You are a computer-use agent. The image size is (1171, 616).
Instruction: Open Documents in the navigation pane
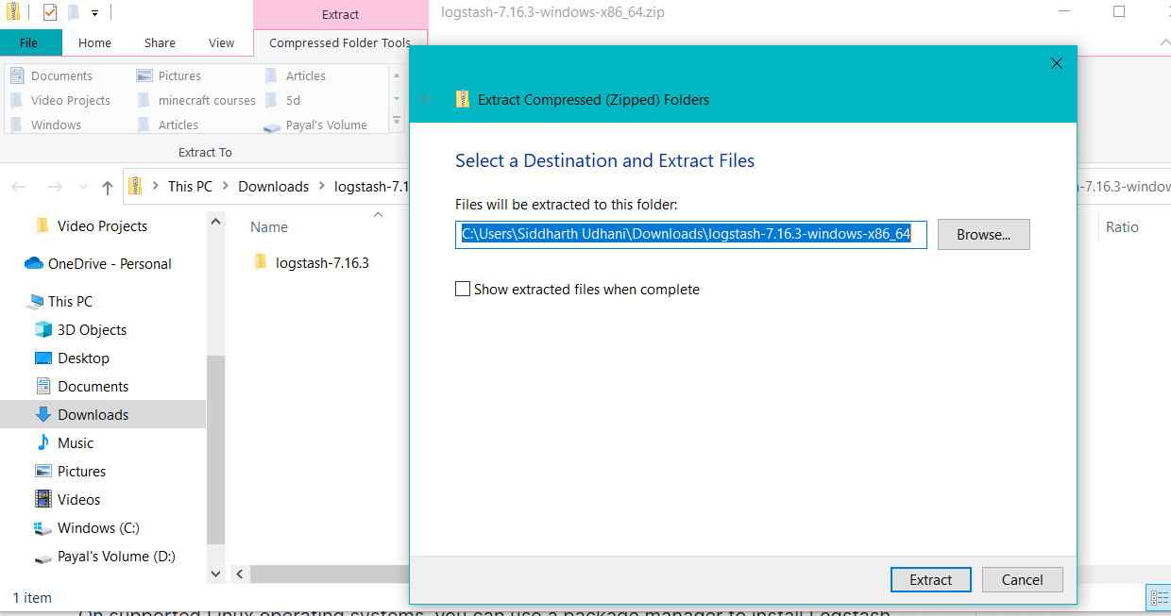[93, 386]
